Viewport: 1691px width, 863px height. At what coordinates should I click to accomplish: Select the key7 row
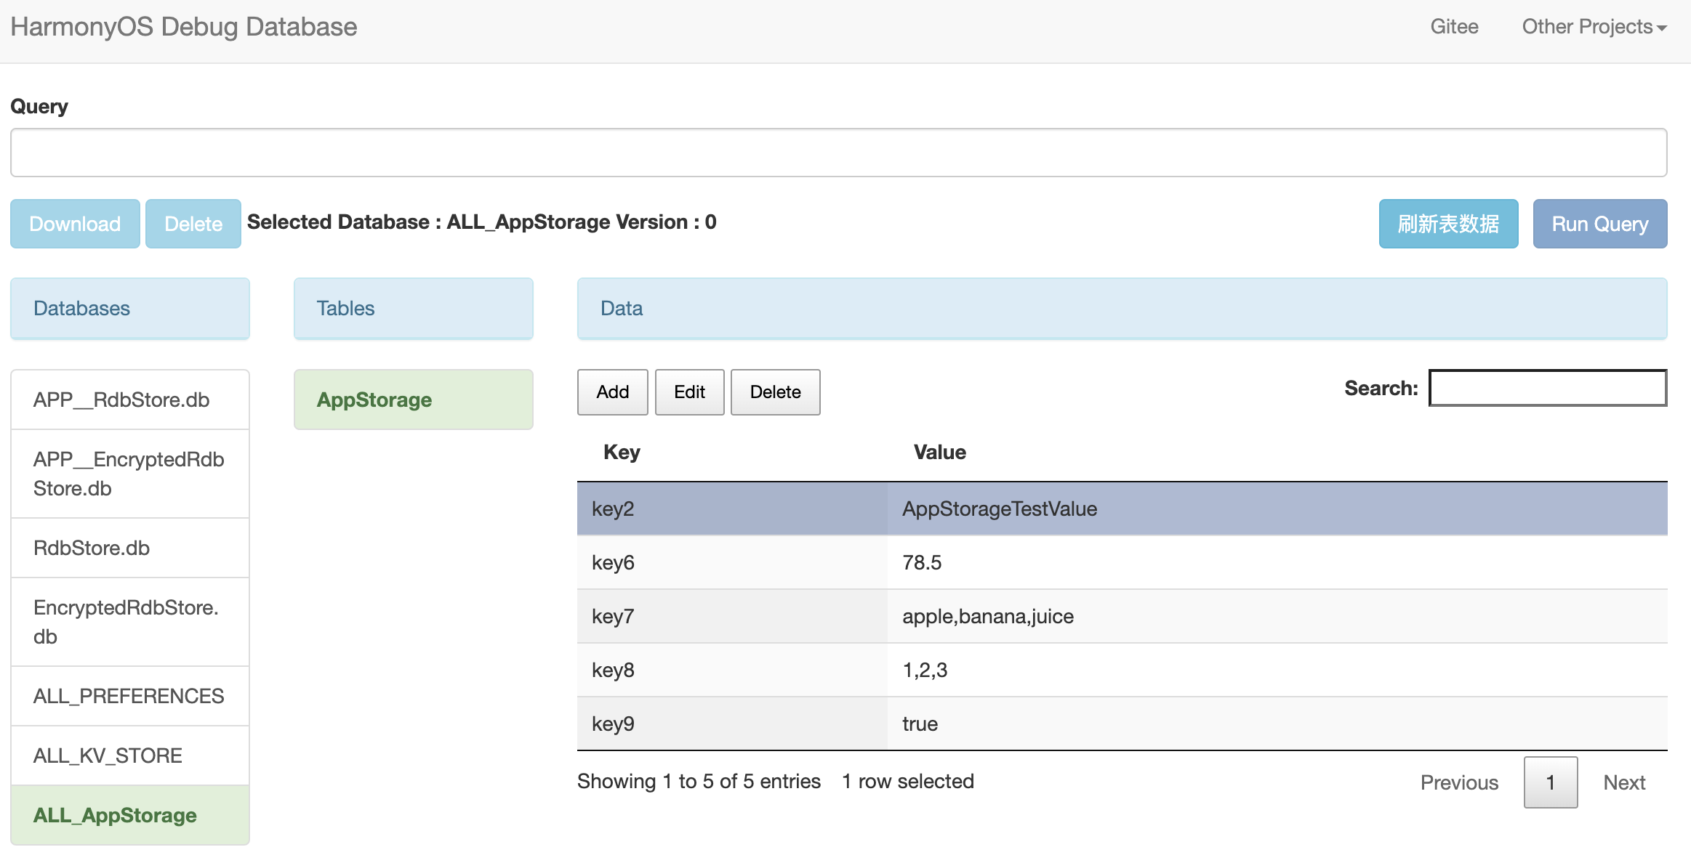1121,616
